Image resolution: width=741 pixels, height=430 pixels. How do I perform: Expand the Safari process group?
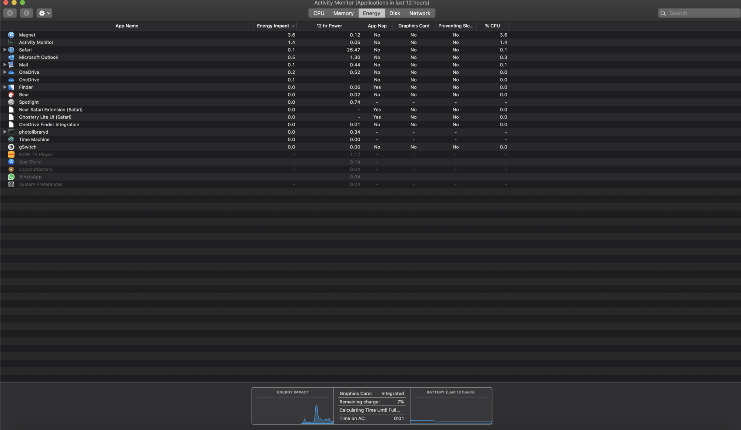(5, 50)
